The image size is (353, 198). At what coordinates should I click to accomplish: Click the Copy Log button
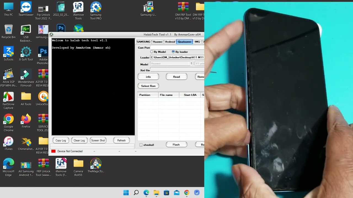(x=61, y=140)
